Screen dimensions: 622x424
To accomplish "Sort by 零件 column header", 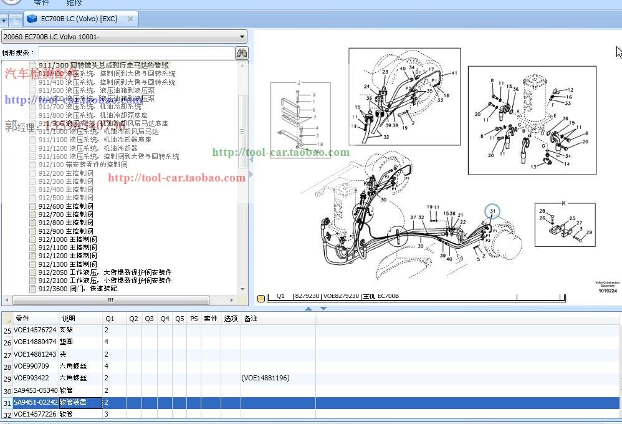I will pos(36,319).
